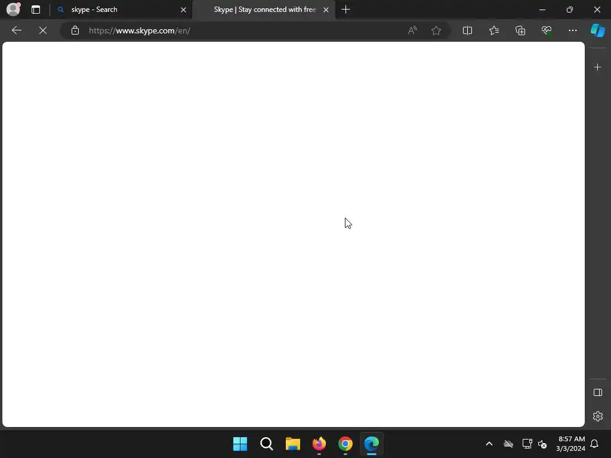Open Browser essentials heart icon
Viewport: 611px width, 458px height.
[x=547, y=30]
